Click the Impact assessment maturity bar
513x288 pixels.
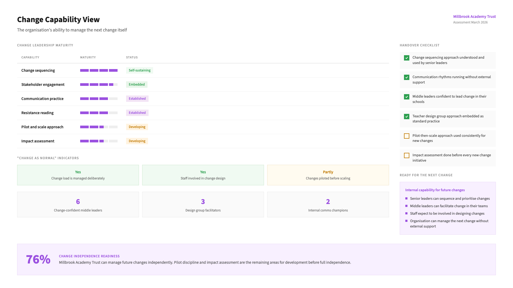[99, 141]
